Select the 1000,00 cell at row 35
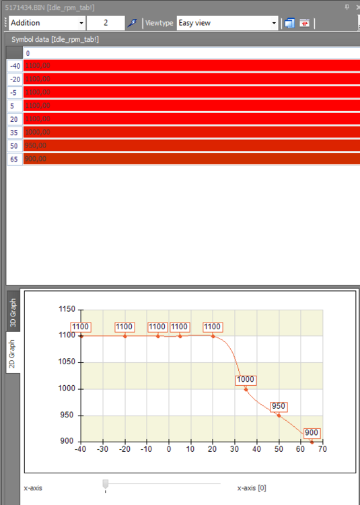 pyautogui.click(x=191, y=133)
